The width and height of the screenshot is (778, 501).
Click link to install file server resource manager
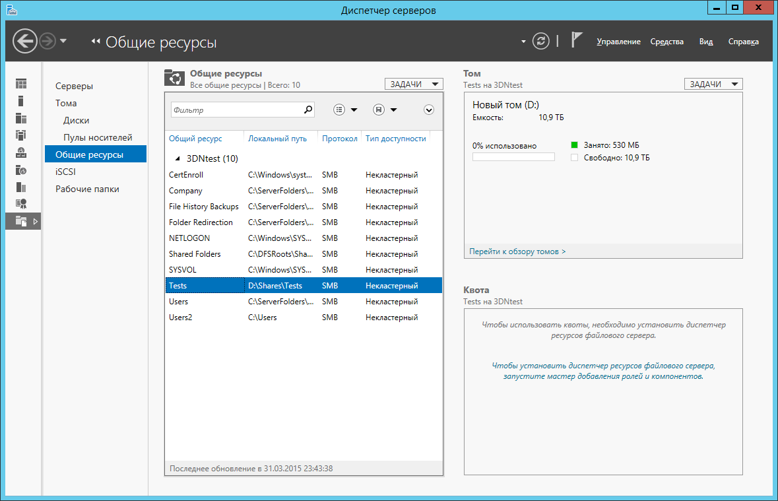click(603, 370)
